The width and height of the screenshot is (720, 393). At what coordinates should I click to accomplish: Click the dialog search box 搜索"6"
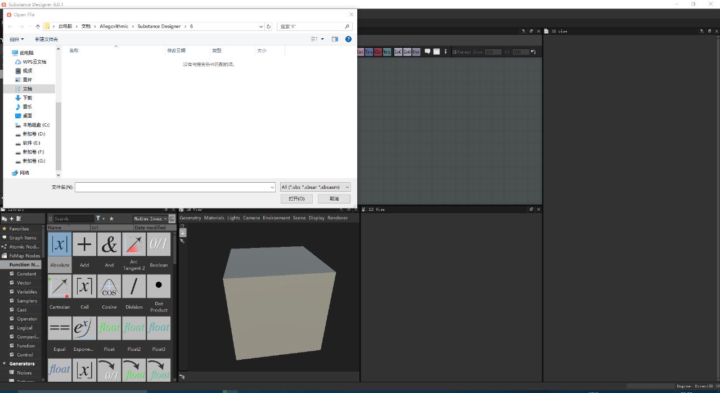315,26
